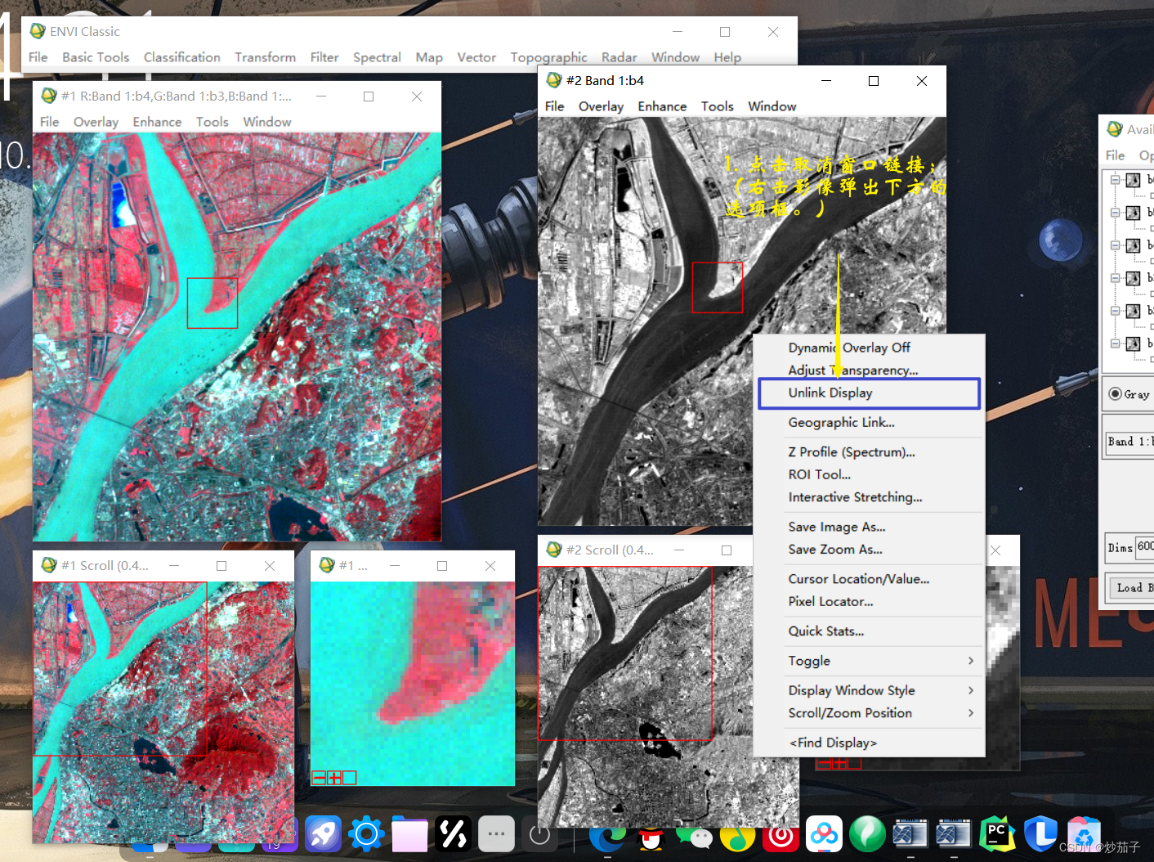Click the #1 zoom window magnified image
This screenshot has height=862, width=1154.
point(413,684)
